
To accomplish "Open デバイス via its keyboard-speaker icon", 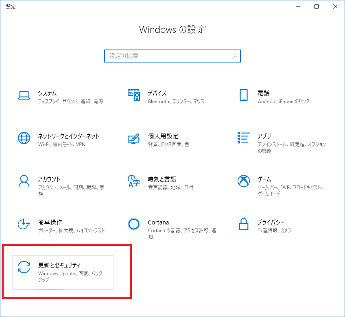I will (134, 95).
